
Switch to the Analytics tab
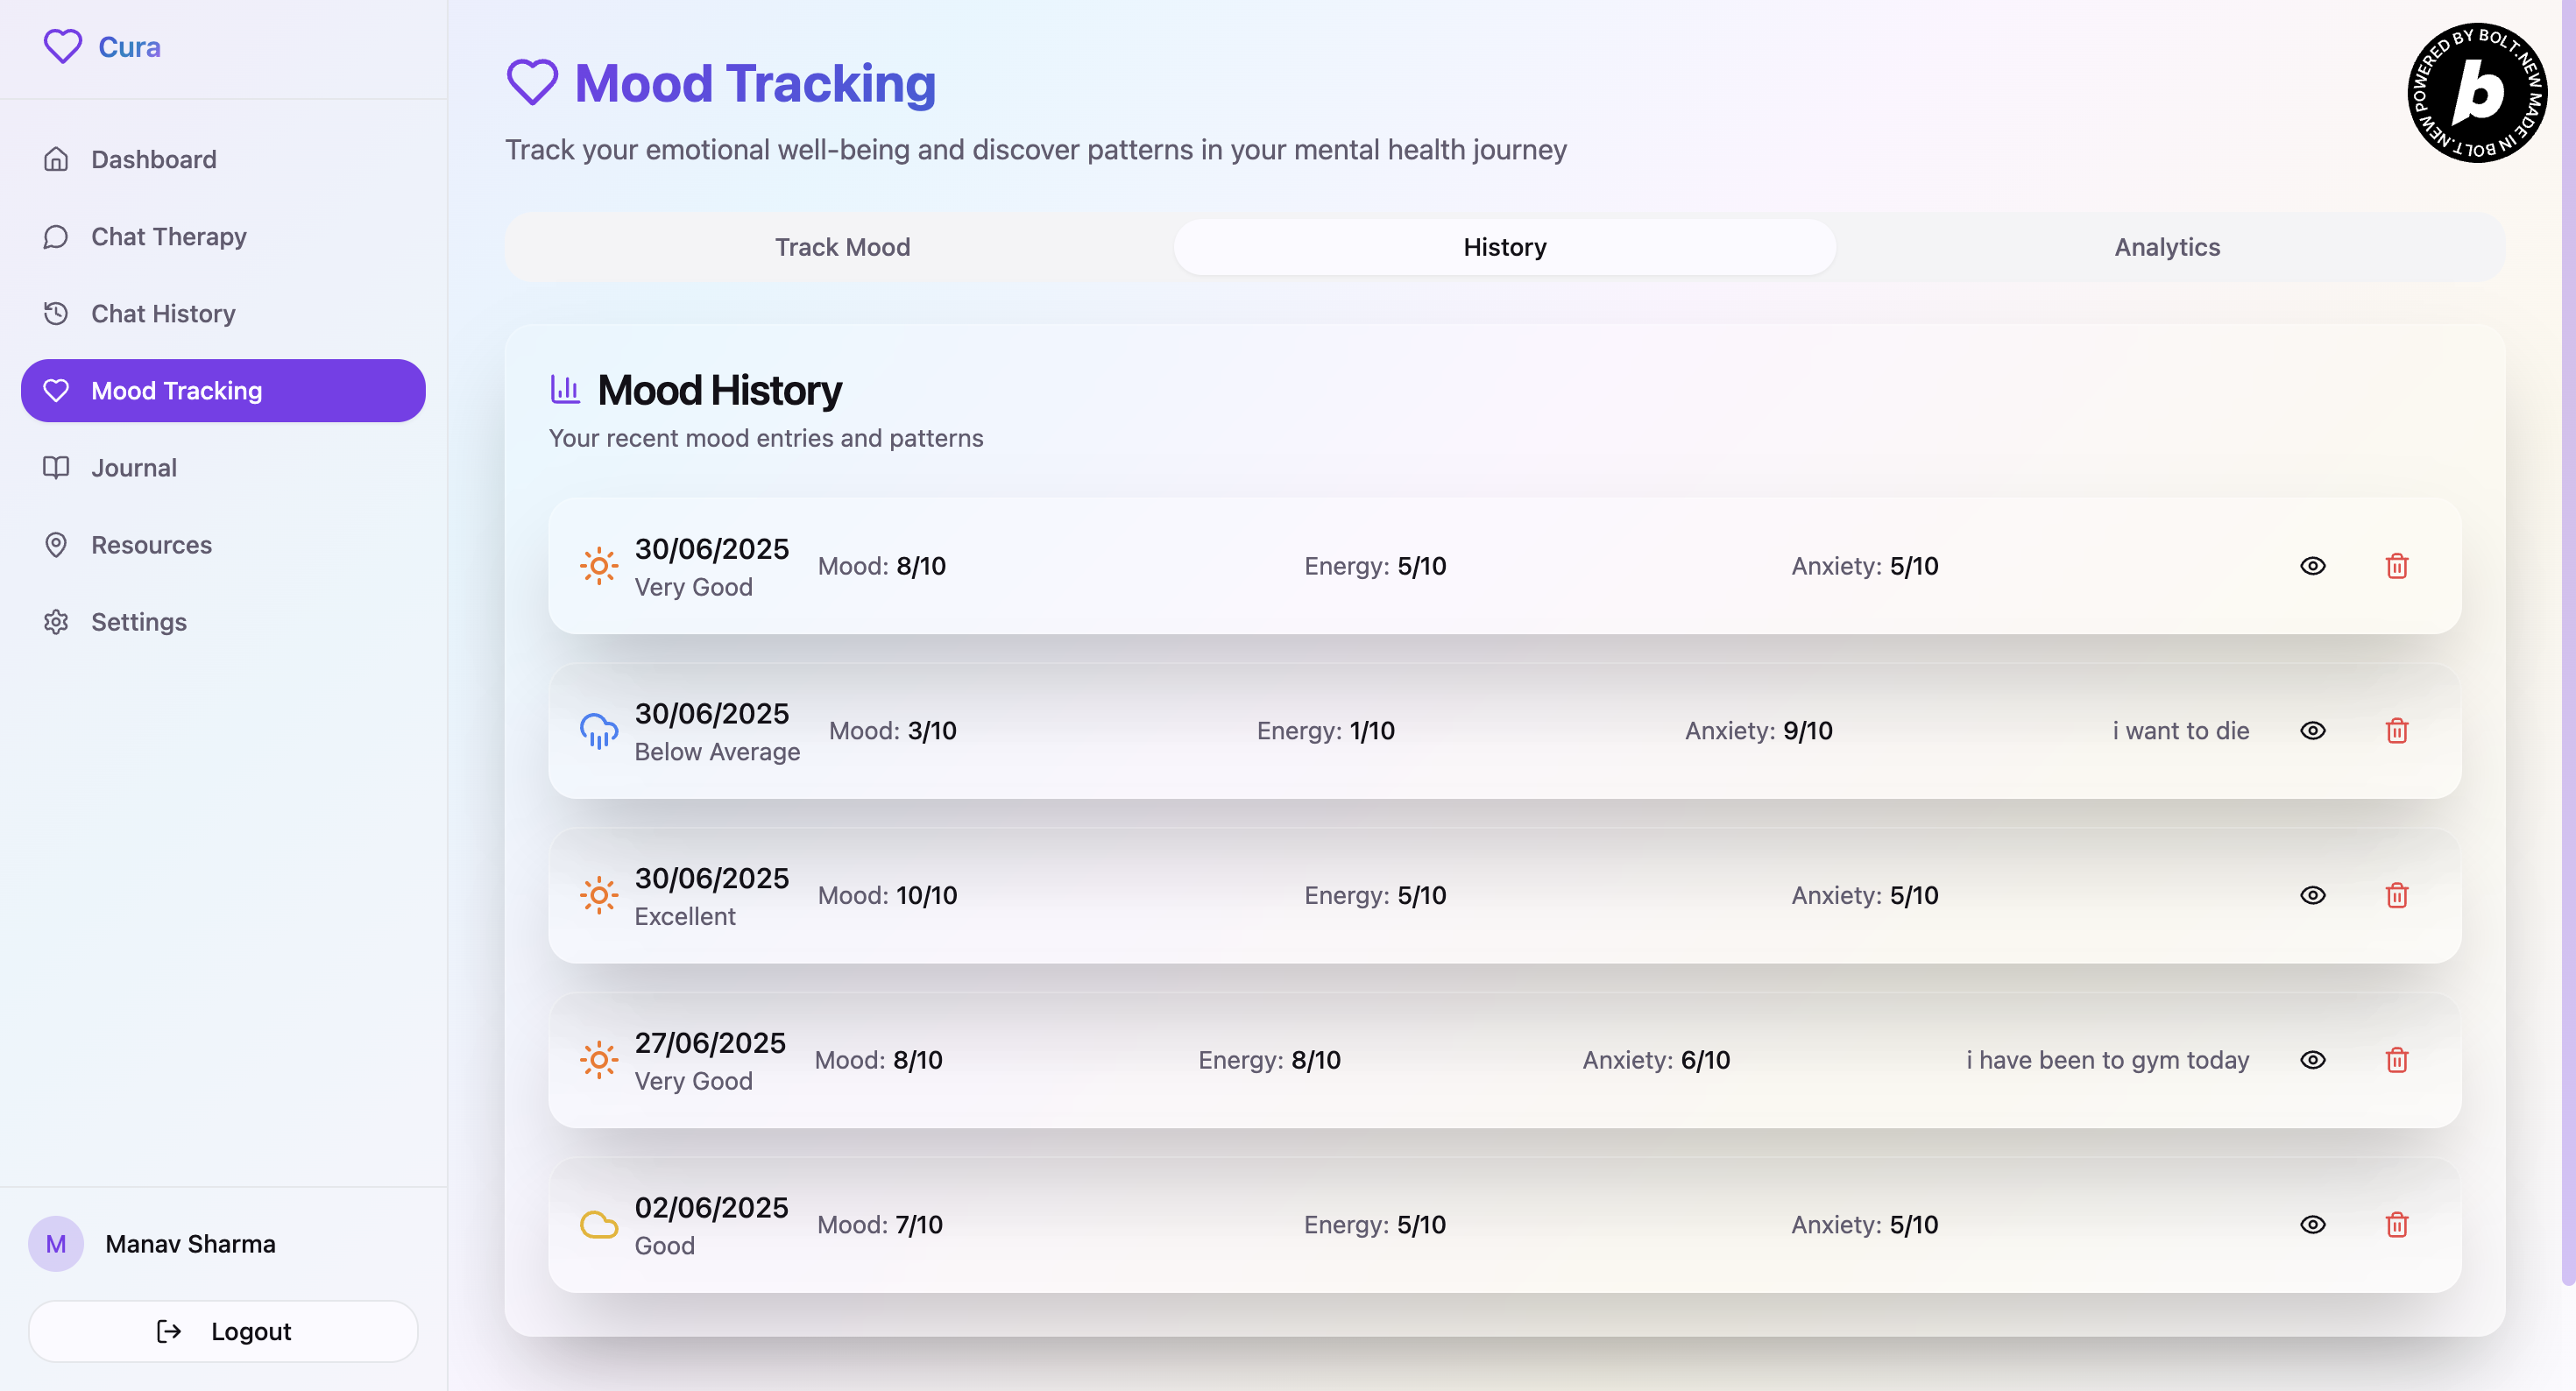click(2166, 247)
